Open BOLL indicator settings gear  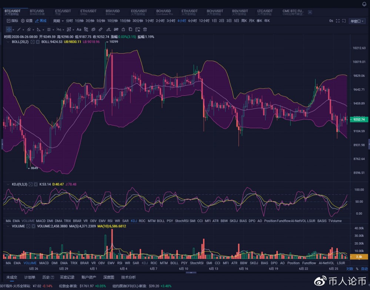(x=33, y=42)
